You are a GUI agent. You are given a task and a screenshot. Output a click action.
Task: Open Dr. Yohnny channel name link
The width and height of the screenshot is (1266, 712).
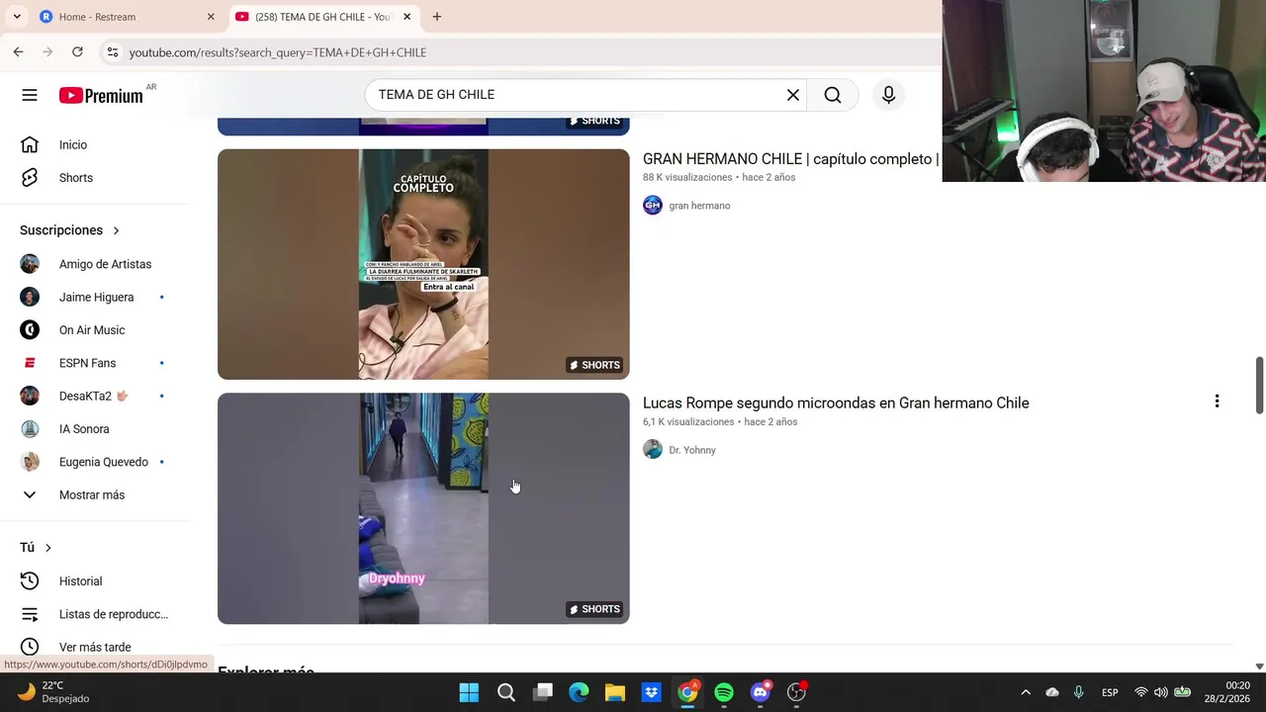click(692, 450)
